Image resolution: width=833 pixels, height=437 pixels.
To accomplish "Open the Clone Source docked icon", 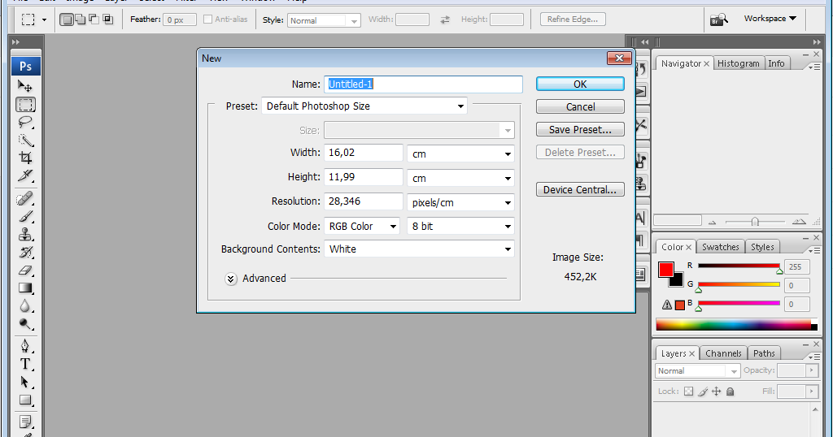I will pos(641,183).
